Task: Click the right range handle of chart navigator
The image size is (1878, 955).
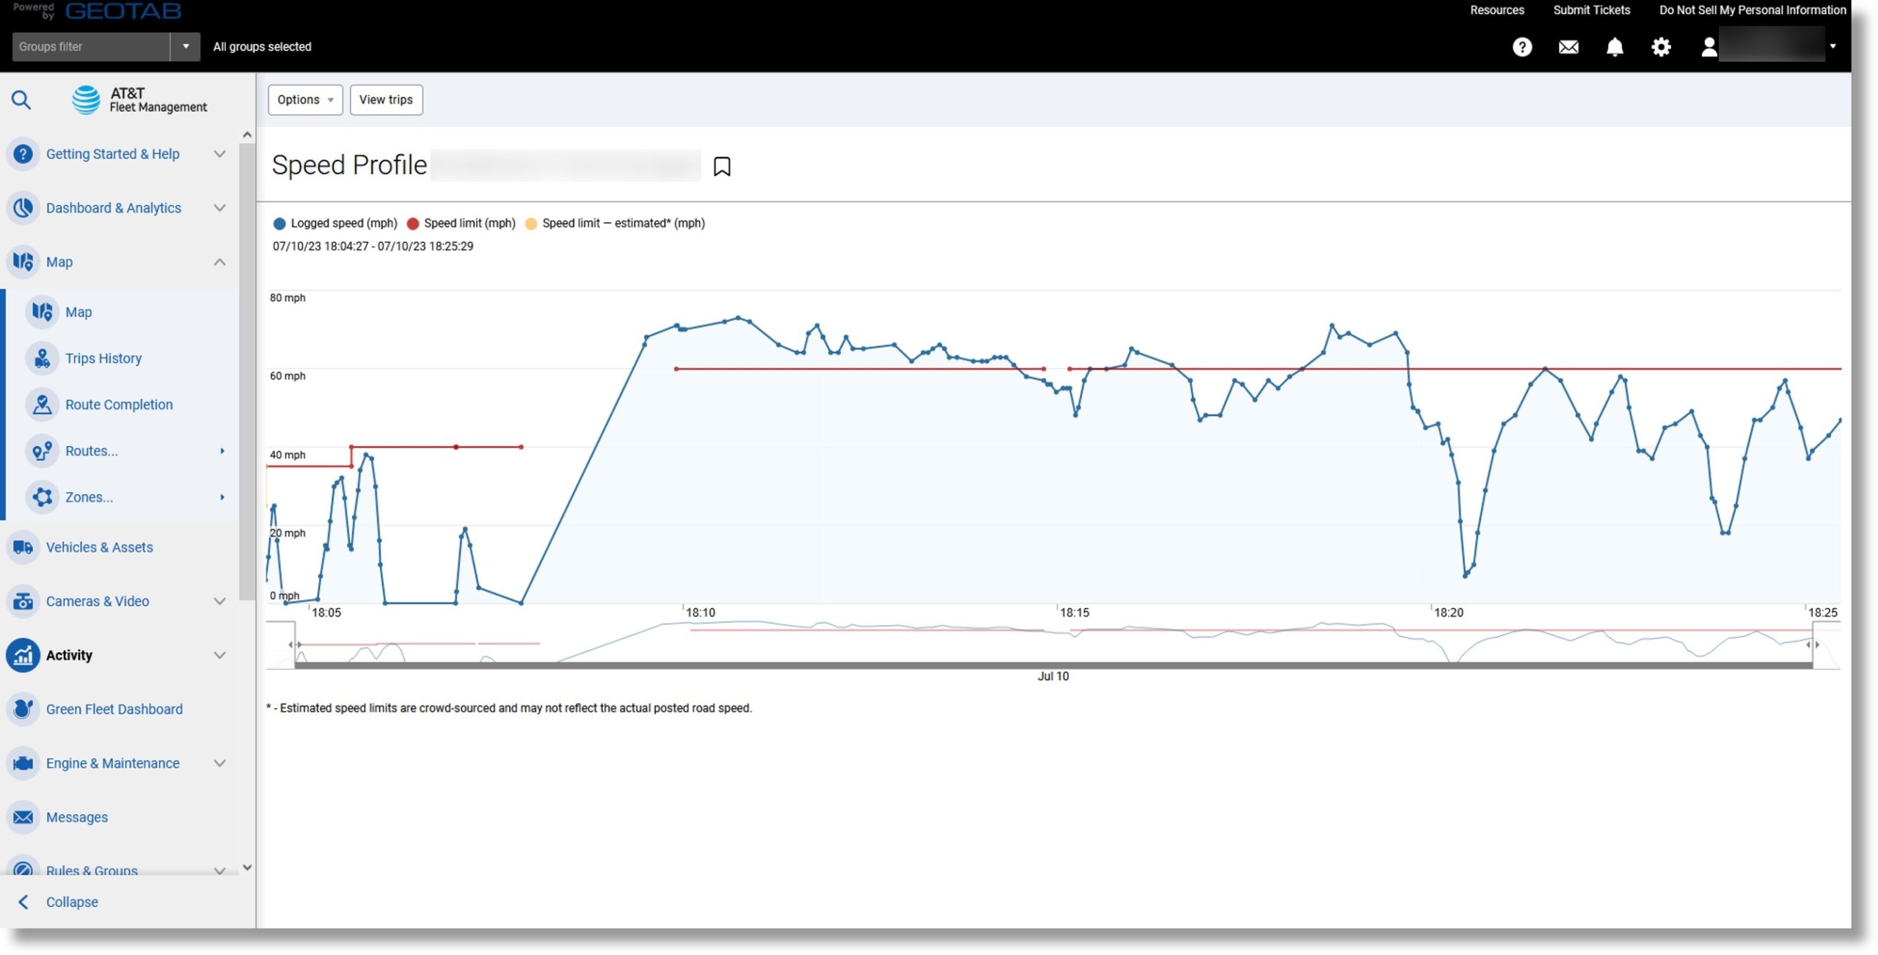Action: (1813, 644)
